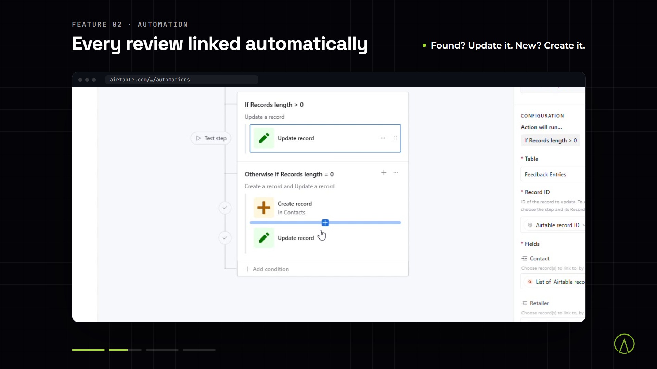This screenshot has height=369, width=657.
Task: Click the circular logo at the slide's bottom right
Action: coord(624,344)
